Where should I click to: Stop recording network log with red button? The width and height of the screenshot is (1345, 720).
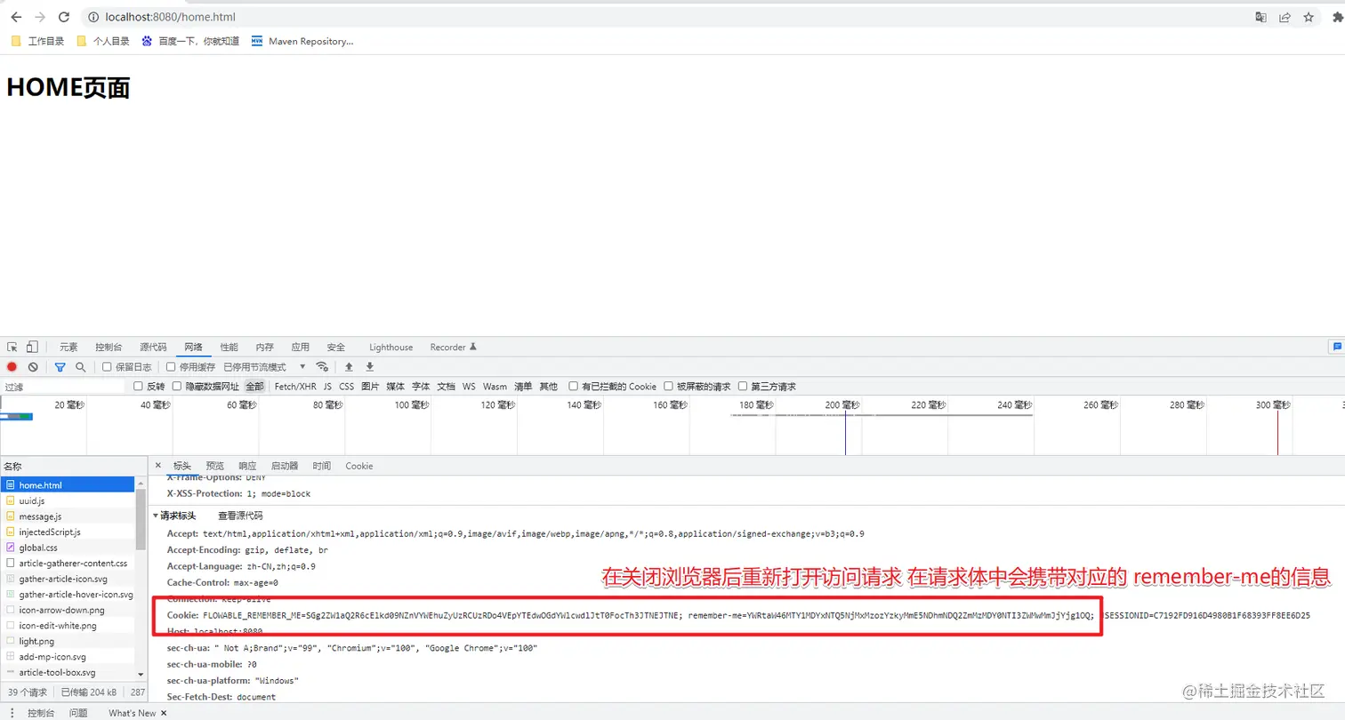(x=12, y=367)
